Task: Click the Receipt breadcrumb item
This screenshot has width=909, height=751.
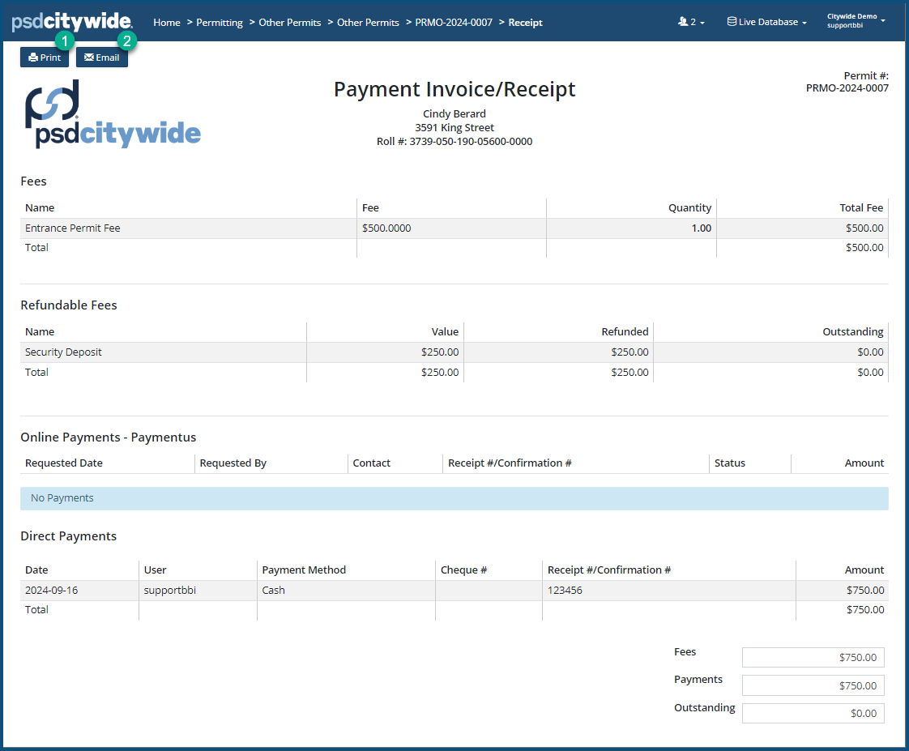Action: (526, 23)
